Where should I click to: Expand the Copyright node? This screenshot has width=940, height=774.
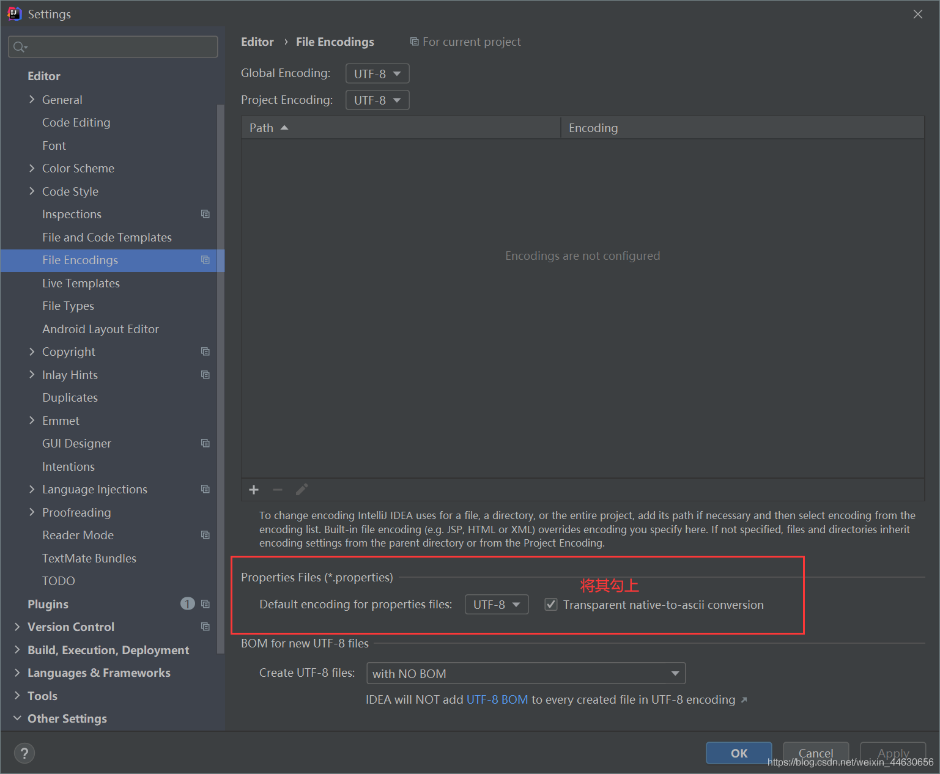tap(32, 352)
